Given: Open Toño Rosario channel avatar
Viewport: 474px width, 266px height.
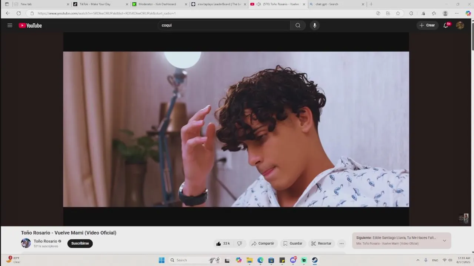Looking at the screenshot, I should point(26,243).
